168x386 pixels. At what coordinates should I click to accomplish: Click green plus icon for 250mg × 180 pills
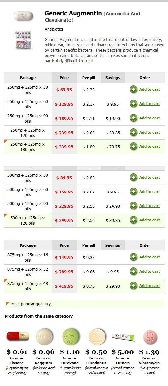tap(133, 146)
